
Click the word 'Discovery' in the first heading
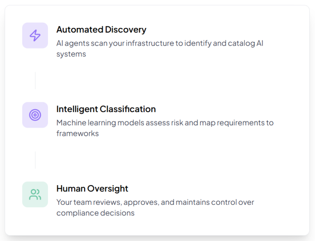[x=126, y=30]
